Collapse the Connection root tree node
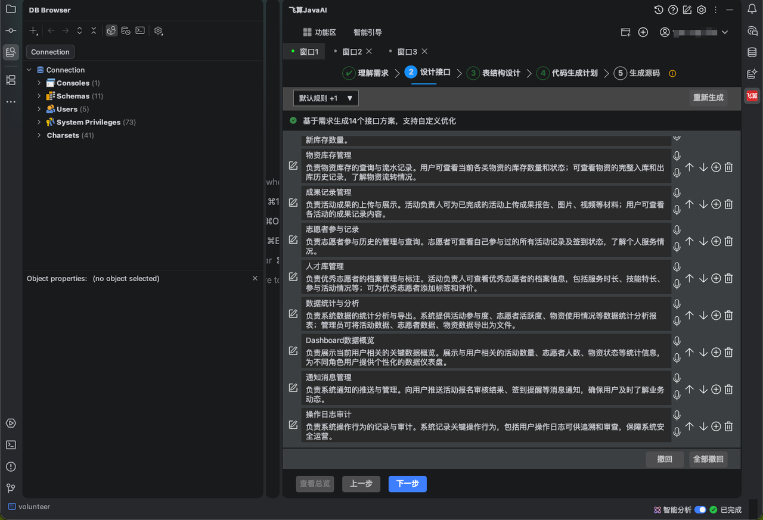 [29, 70]
